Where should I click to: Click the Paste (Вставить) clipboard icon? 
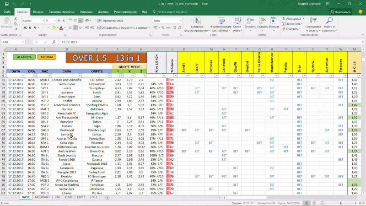pos(7,22)
